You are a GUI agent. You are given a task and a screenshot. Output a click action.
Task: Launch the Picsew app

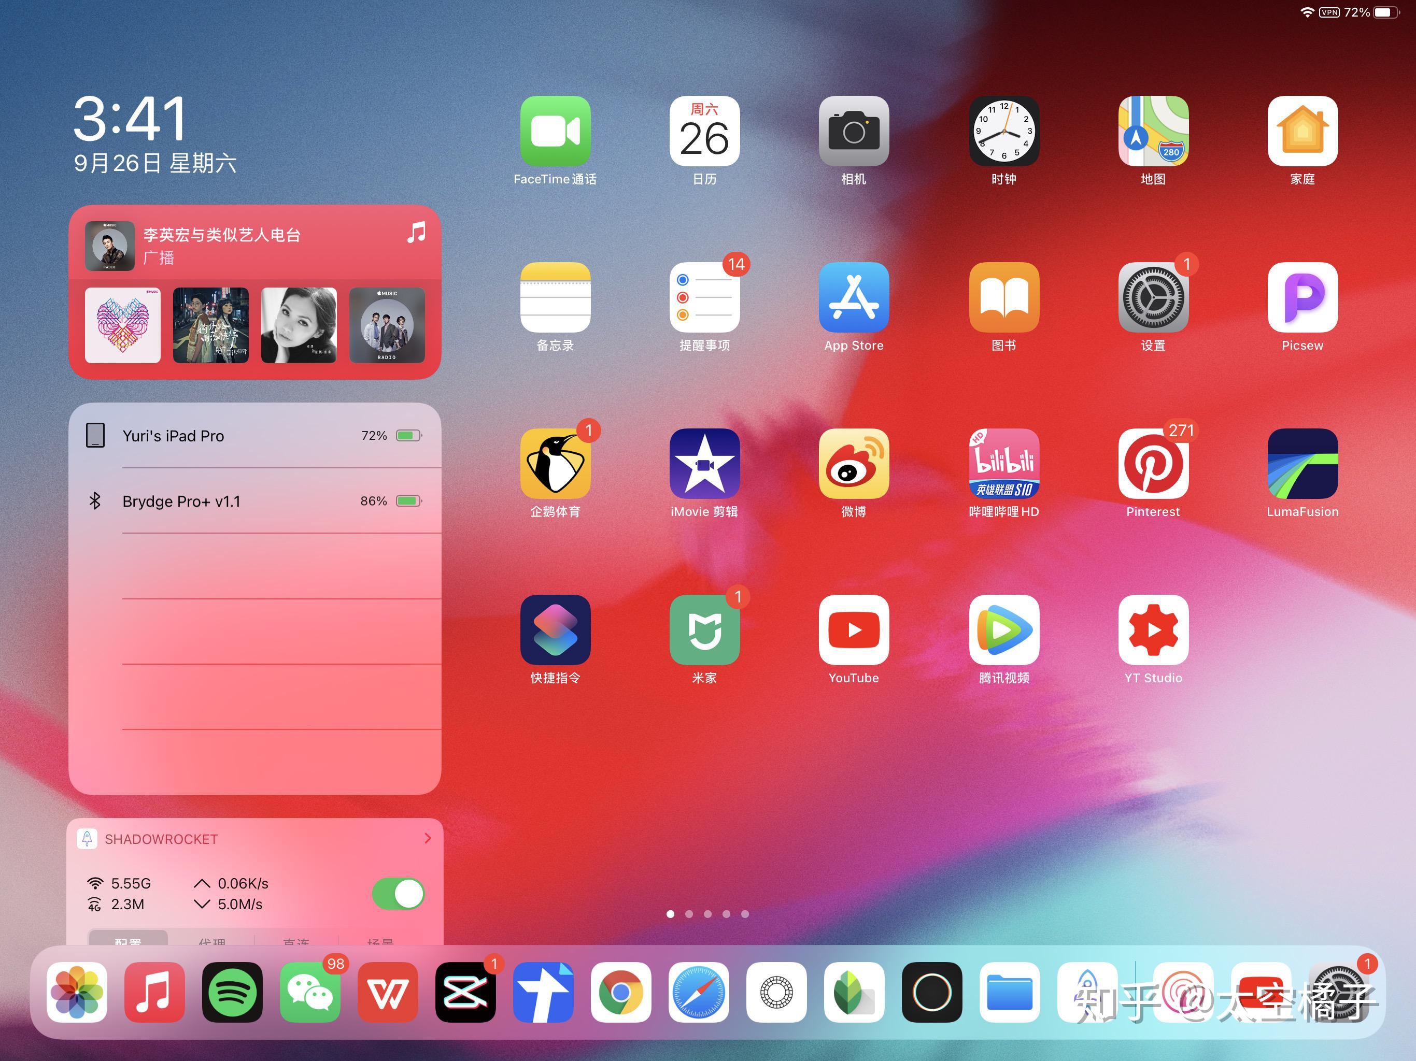coord(1302,297)
